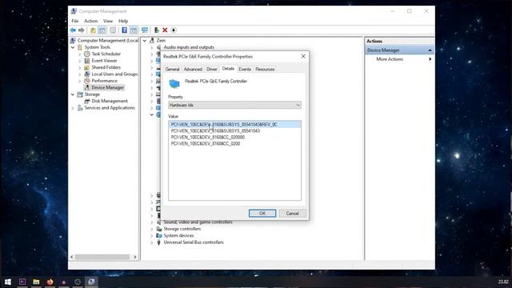The width and height of the screenshot is (512, 288).
Task: Expand Sound, video and game controllers
Action: click(x=151, y=222)
